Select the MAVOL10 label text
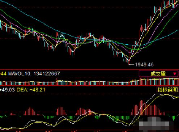Image resolution: width=179 pixels, height=132 pixels. (x=20, y=73)
